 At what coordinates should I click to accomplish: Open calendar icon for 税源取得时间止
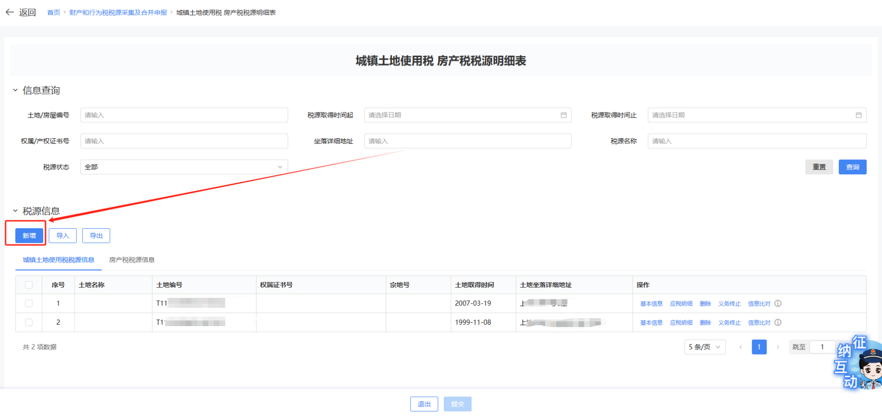click(x=859, y=115)
